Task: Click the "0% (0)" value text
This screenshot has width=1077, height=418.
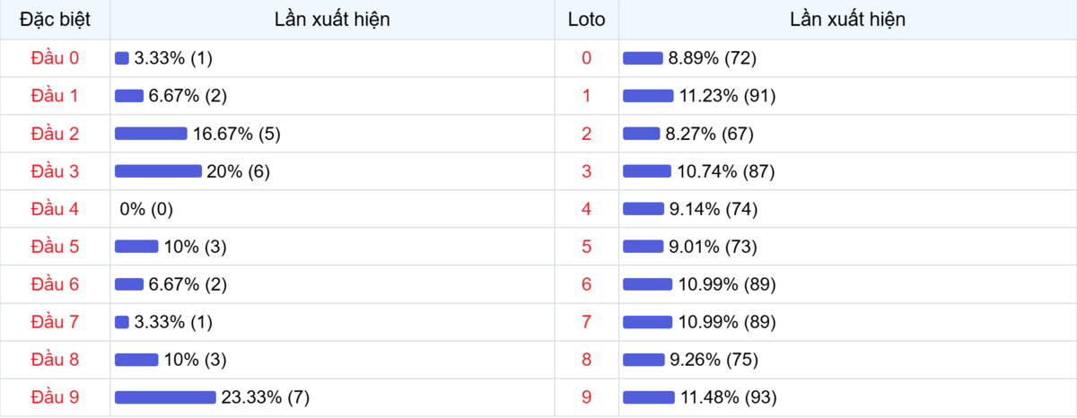Action: pos(146,209)
